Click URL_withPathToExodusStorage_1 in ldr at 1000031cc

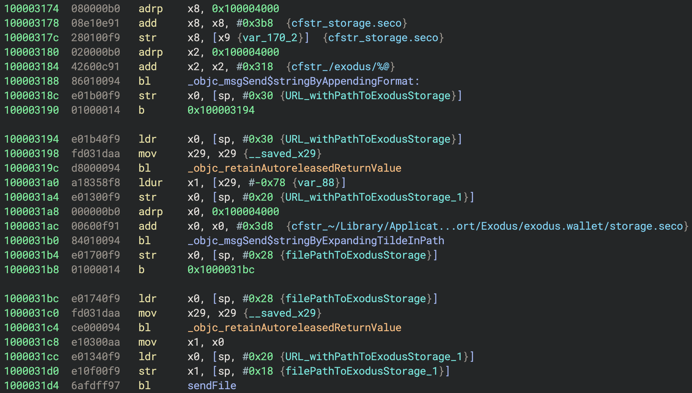point(374,356)
